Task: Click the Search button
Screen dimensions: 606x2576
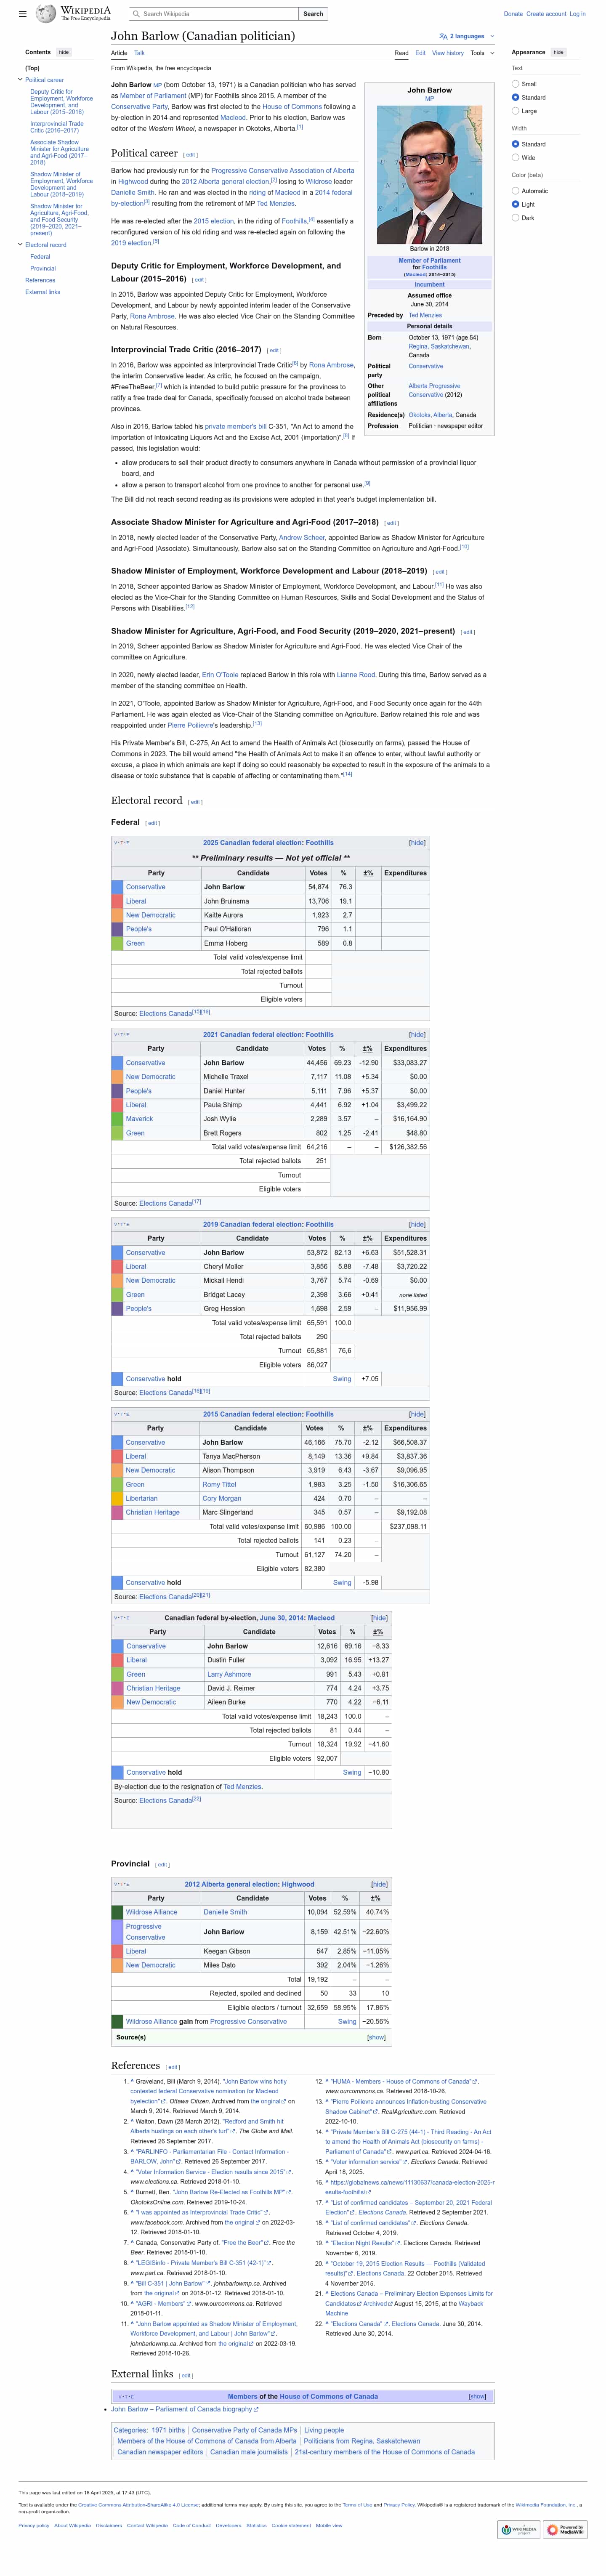Action: point(313,14)
